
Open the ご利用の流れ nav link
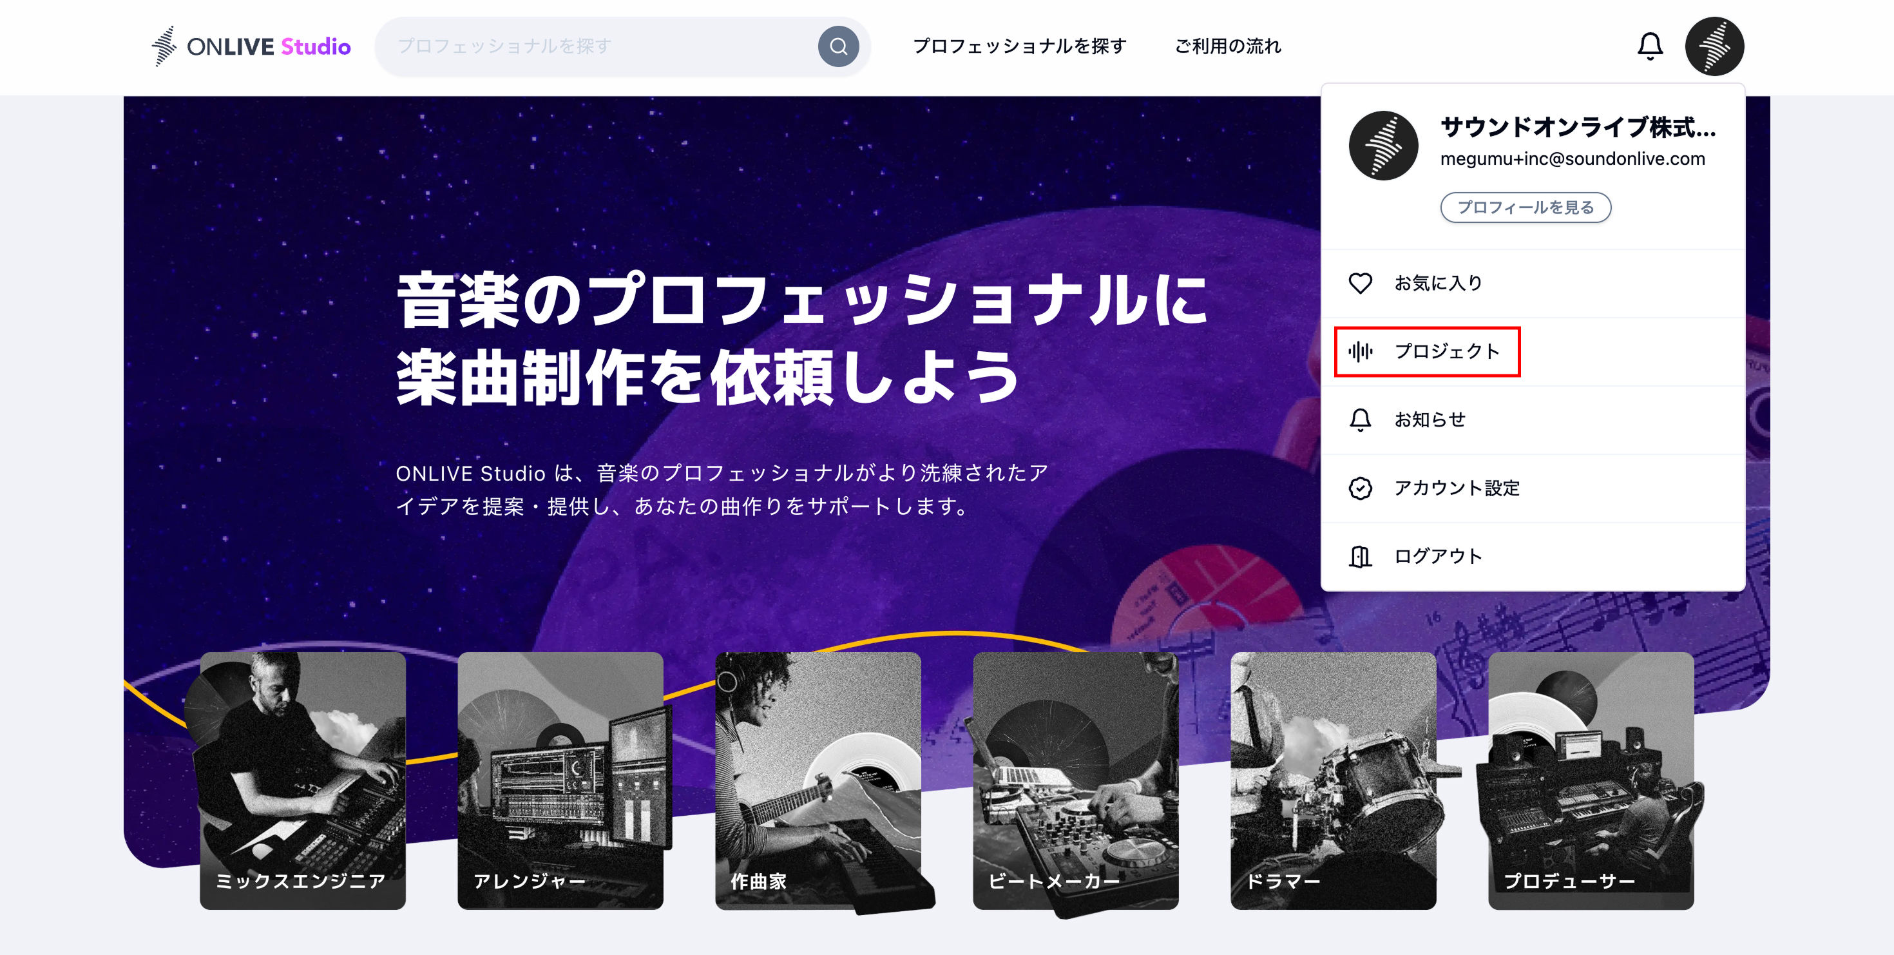pyautogui.click(x=1227, y=46)
